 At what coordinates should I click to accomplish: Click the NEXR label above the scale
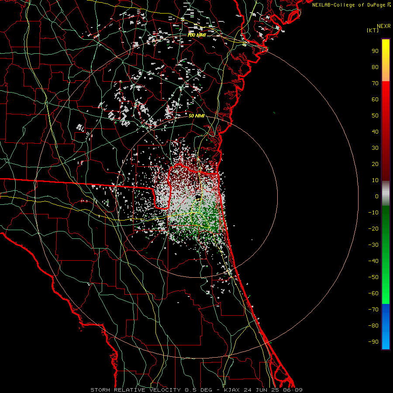tap(384, 26)
